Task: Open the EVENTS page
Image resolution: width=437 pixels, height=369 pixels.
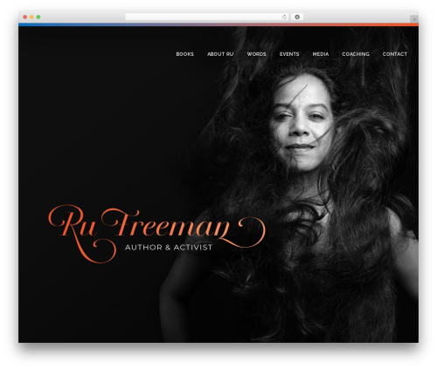Action: [289, 54]
